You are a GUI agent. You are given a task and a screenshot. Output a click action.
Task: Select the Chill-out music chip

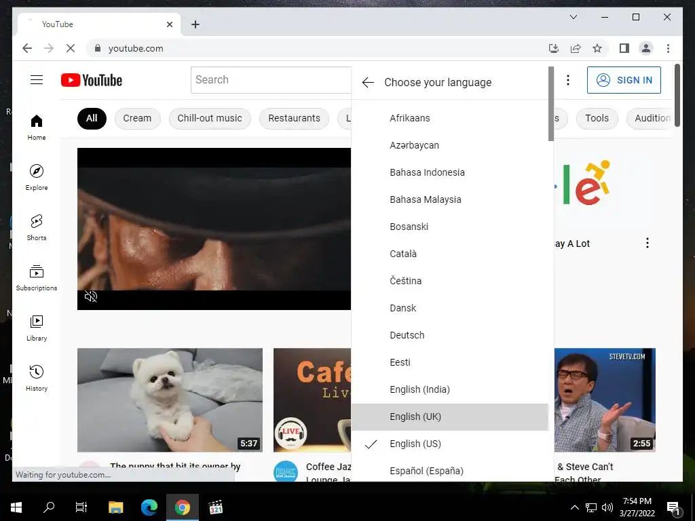coord(210,118)
